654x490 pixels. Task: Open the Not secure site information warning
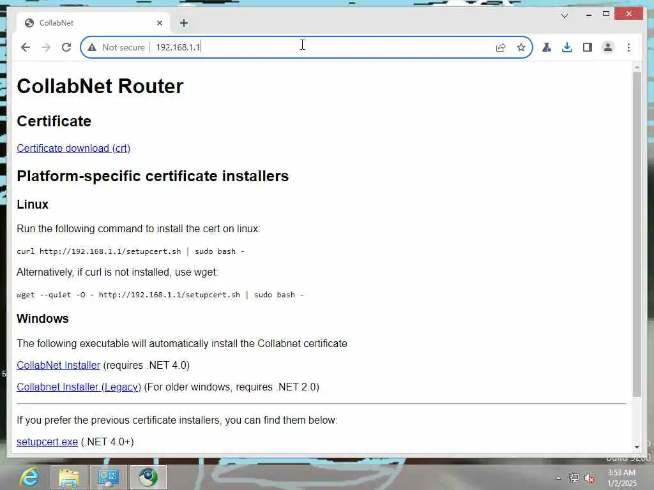(x=116, y=47)
